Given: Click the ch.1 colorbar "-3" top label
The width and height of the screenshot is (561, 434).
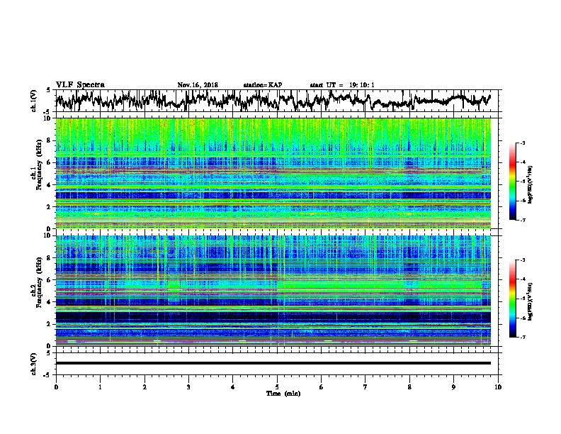Looking at the screenshot, I should point(523,143).
